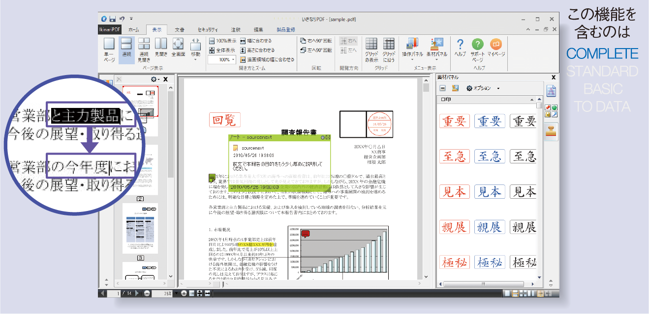Viewport: 649px width, 314px height.
Task: Choose 連続 continuous page view
Action: tap(126, 50)
